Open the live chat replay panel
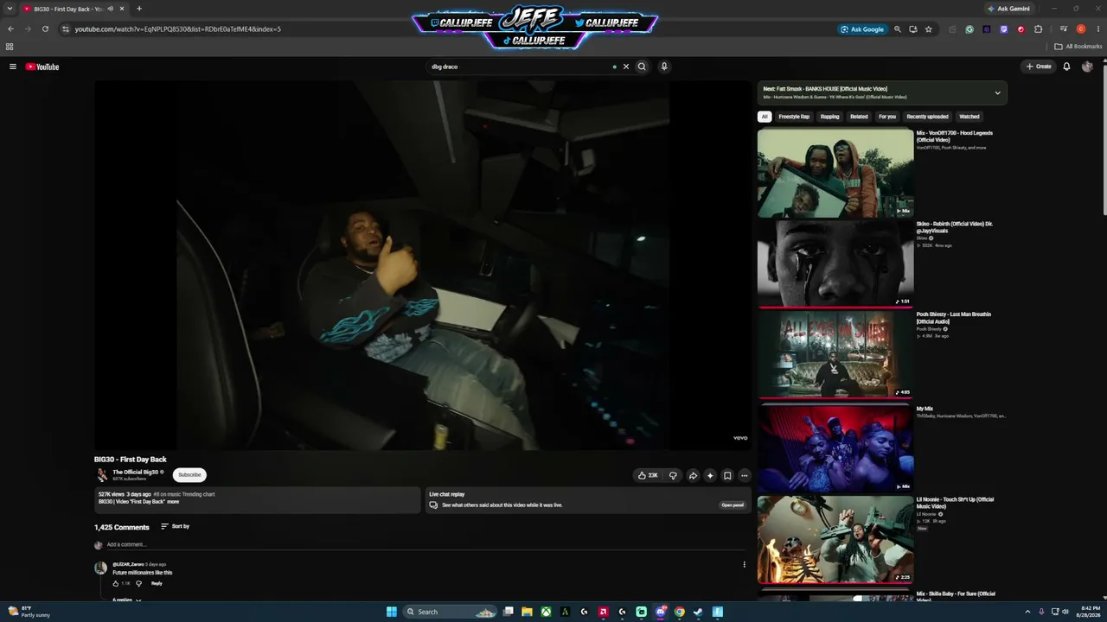Viewport: 1107px width, 622px height. [733, 505]
